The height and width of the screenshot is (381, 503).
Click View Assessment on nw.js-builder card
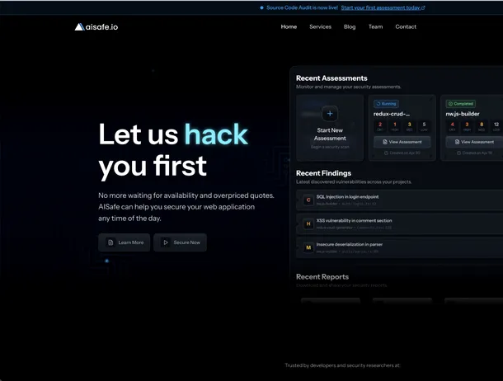(x=474, y=142)
